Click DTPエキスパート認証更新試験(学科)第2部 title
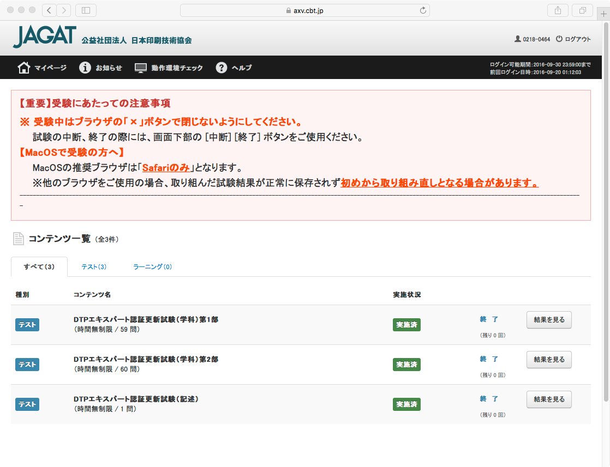This screenshot has height=467, width=610. [x=146, y=360]
